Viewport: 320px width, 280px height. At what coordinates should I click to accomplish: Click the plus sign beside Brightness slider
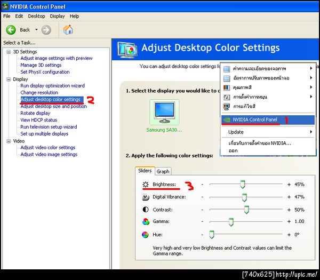coord(289,185)
